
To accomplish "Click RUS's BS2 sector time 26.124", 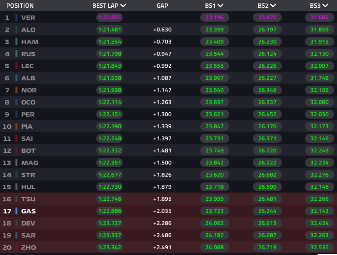I will pos(267,54).
